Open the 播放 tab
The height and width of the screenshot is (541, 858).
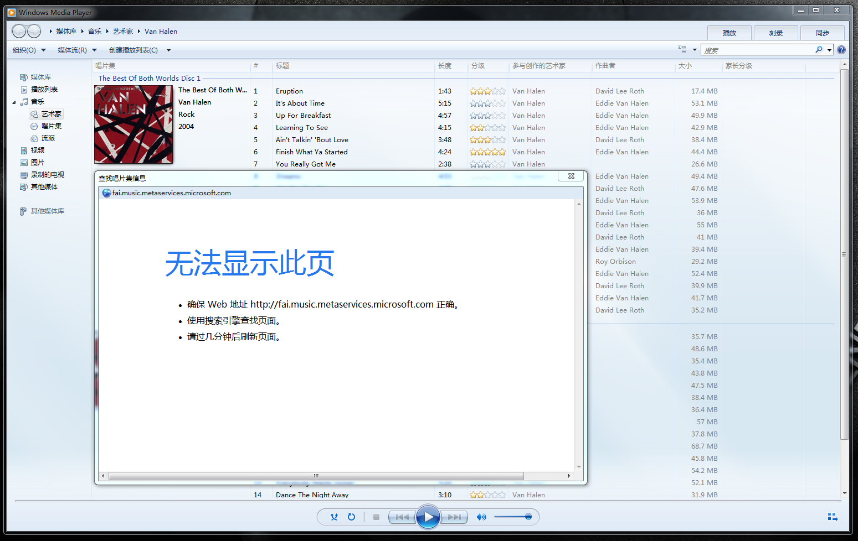click(729, 33)
